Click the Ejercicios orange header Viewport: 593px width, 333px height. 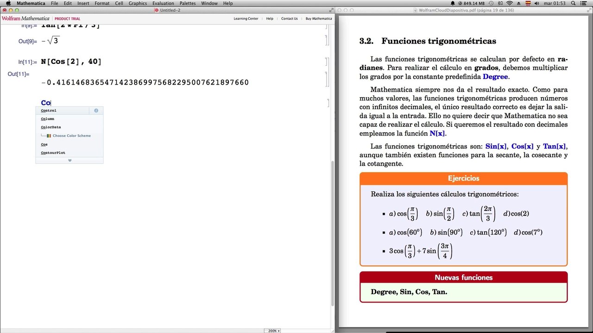point(464,179)
